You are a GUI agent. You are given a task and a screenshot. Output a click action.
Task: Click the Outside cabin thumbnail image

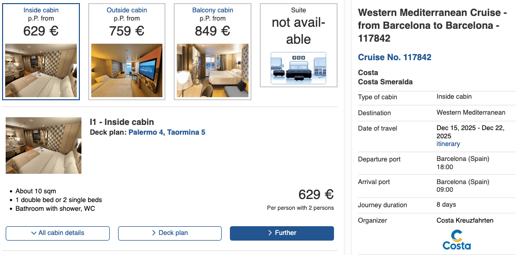click(127, 70)
